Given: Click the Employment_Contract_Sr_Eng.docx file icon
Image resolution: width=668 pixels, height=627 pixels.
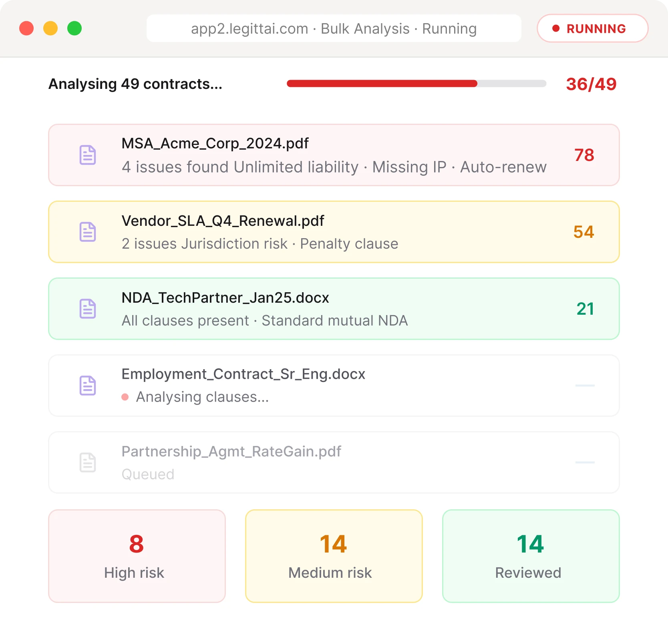Looking at the screenshot, I should coord(87,386).
